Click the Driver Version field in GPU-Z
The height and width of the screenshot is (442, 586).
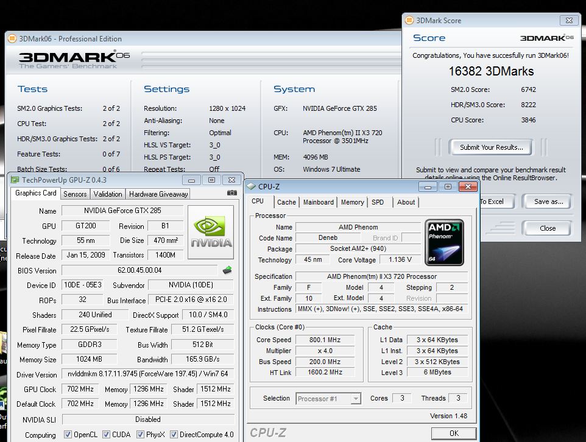148,374
